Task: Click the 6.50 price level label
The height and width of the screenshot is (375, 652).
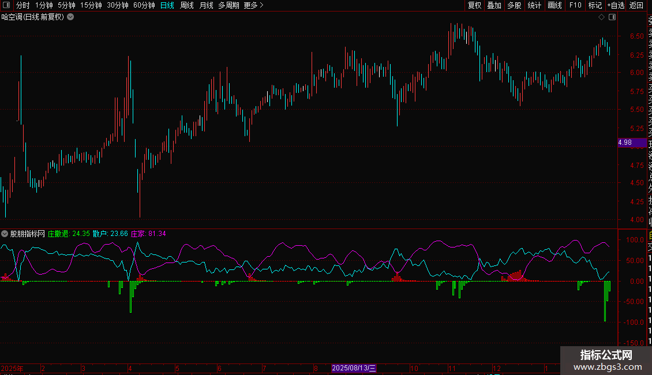Action: [636, 36]
